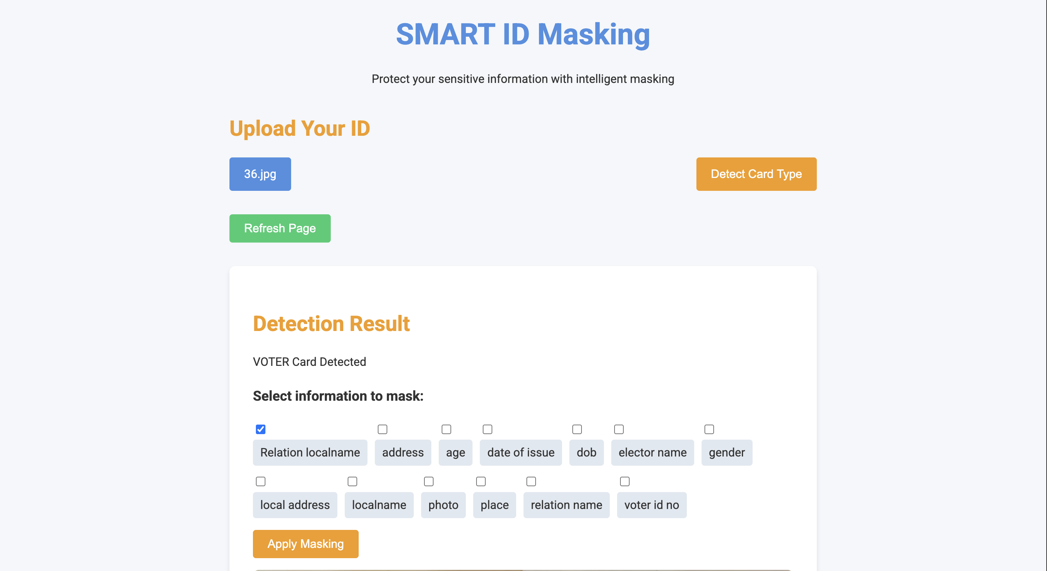Click the Detect Card Type button
The image size is (1047, 571).
756,174
